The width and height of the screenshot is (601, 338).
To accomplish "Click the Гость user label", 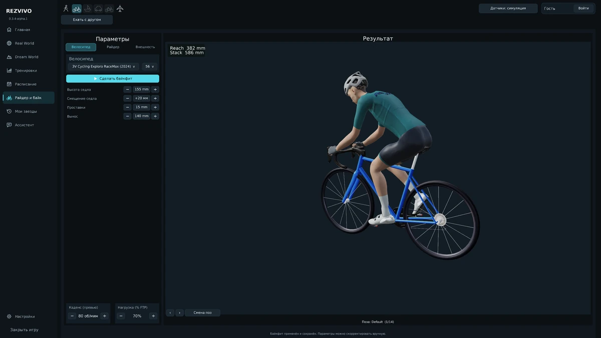I will pos(549,9).
